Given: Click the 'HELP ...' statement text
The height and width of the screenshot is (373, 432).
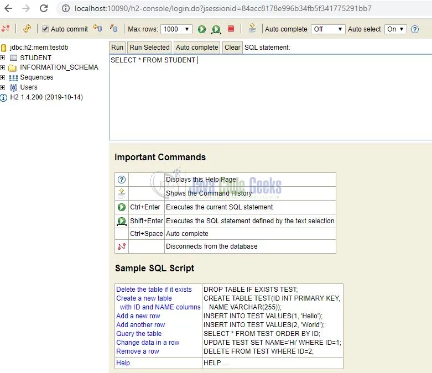Looking at the screenshot, I should click(216, 363).
